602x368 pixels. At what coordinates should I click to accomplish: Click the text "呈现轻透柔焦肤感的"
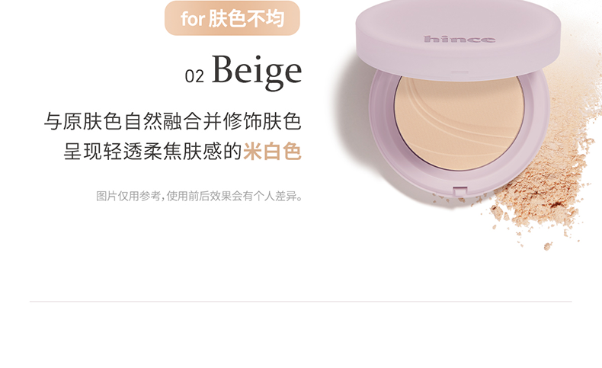coord(153,151)
